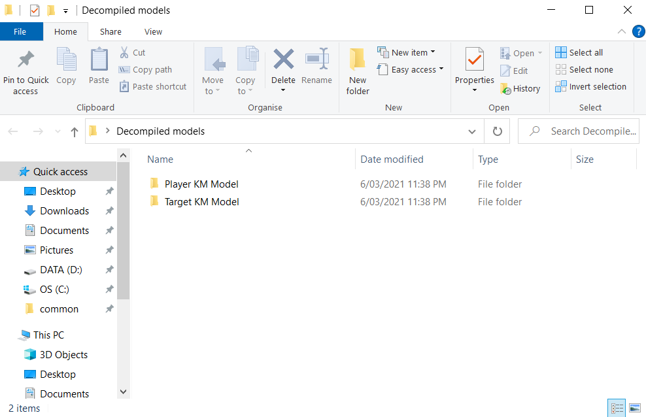
Task: Click the Paste clipboard icon
Action: [99, 60]
